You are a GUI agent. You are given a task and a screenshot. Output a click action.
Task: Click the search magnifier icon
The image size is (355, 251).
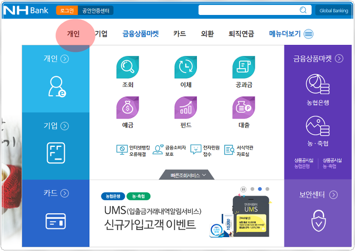pyautogui.click(x=303, y=10)
